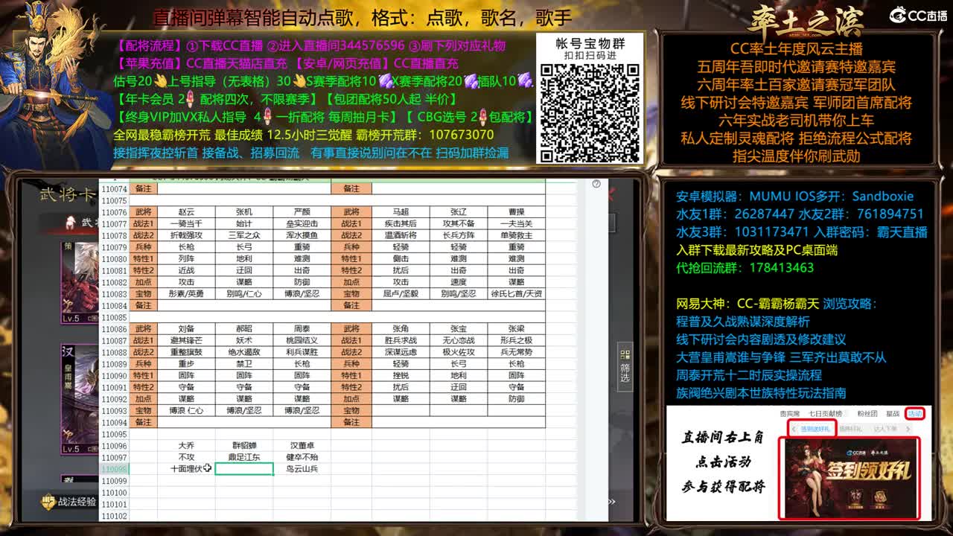Click the 张宝 cell
The image size is (953, 536).
click(458, 329)
